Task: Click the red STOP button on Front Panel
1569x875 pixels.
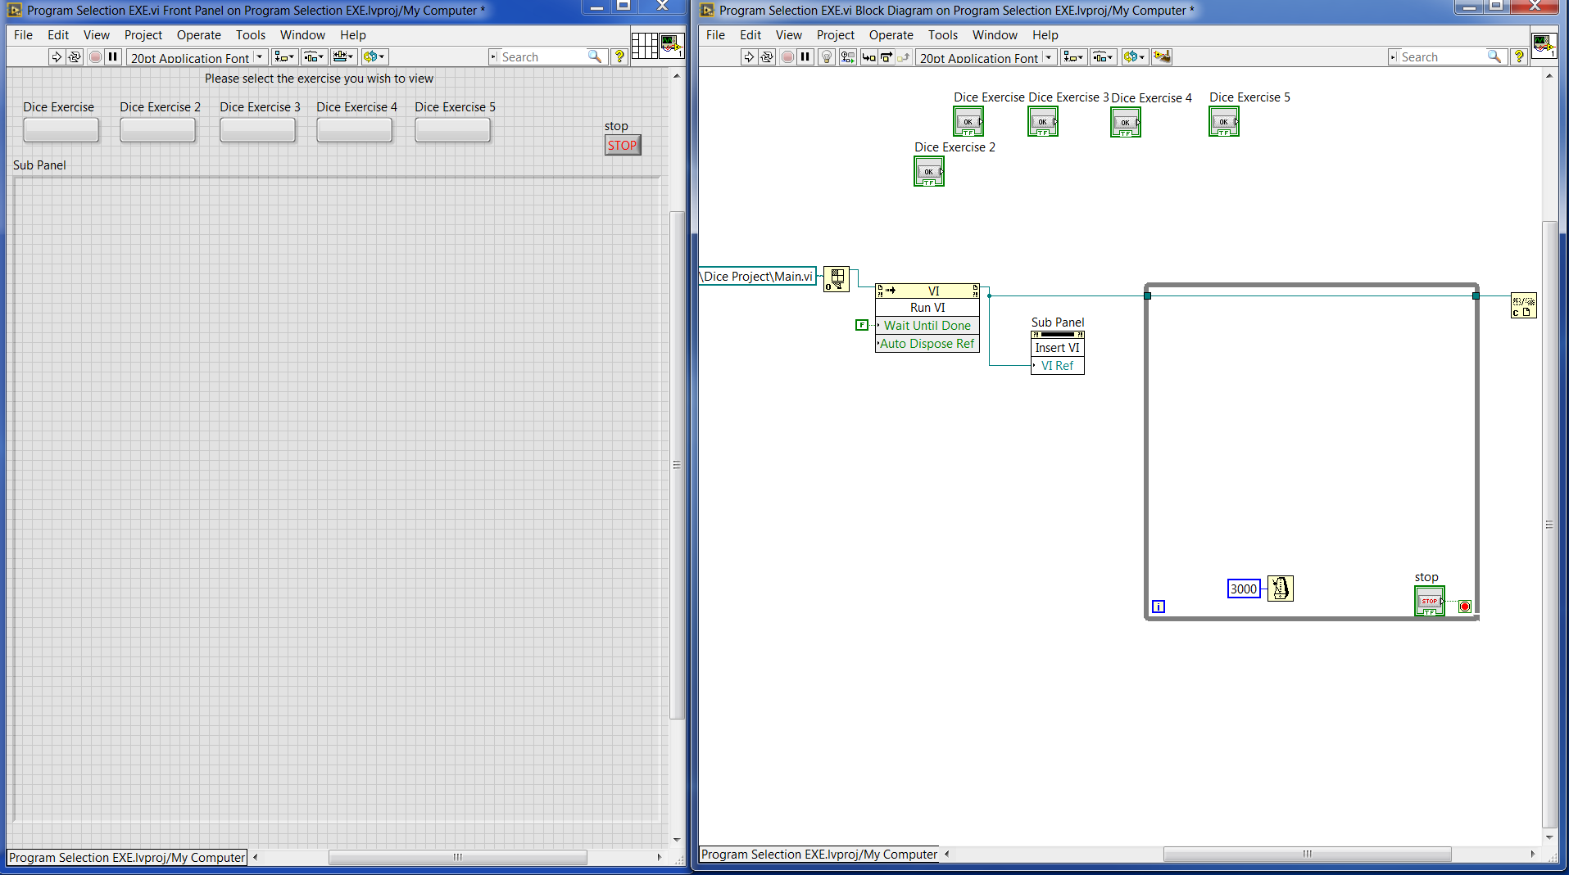Action: [623, 145]
